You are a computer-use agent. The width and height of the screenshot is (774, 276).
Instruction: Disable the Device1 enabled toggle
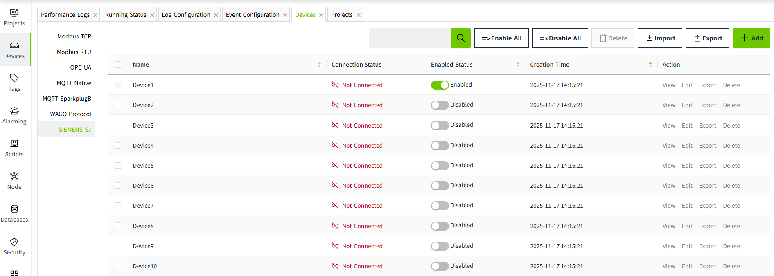click(x=440, y=85)
